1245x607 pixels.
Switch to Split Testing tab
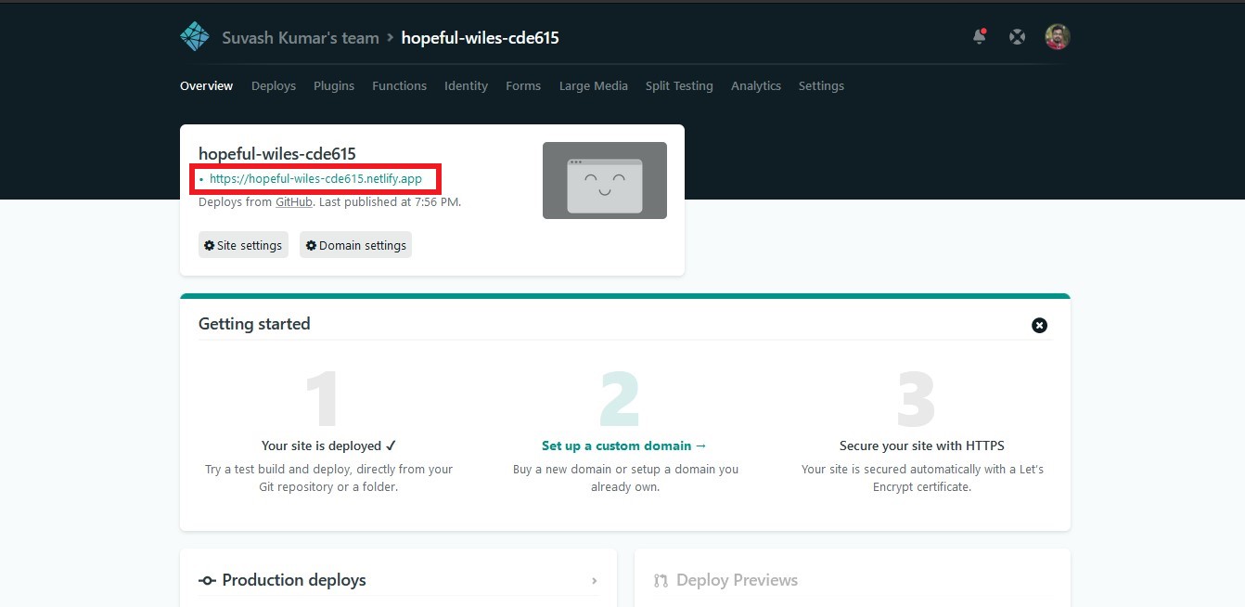[679, 85]
